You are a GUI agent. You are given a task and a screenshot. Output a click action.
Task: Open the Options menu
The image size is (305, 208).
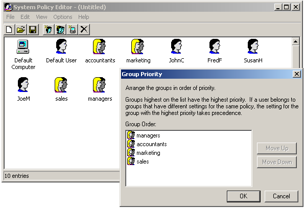click(63, 17)
